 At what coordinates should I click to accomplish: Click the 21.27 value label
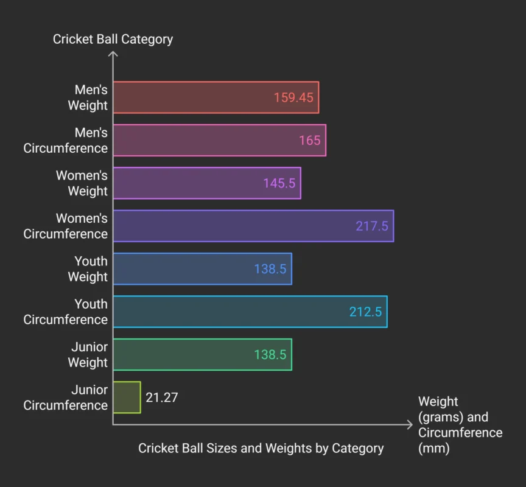pos(162,398)
